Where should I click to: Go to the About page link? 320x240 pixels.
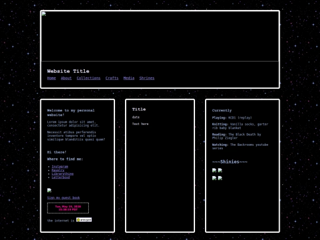66,78
